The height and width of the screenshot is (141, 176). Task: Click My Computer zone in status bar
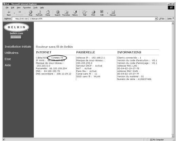coord(157,140)
